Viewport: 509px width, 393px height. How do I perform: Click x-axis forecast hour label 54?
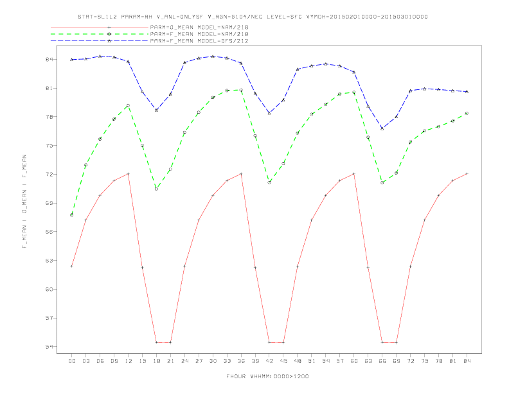point(326,361)
